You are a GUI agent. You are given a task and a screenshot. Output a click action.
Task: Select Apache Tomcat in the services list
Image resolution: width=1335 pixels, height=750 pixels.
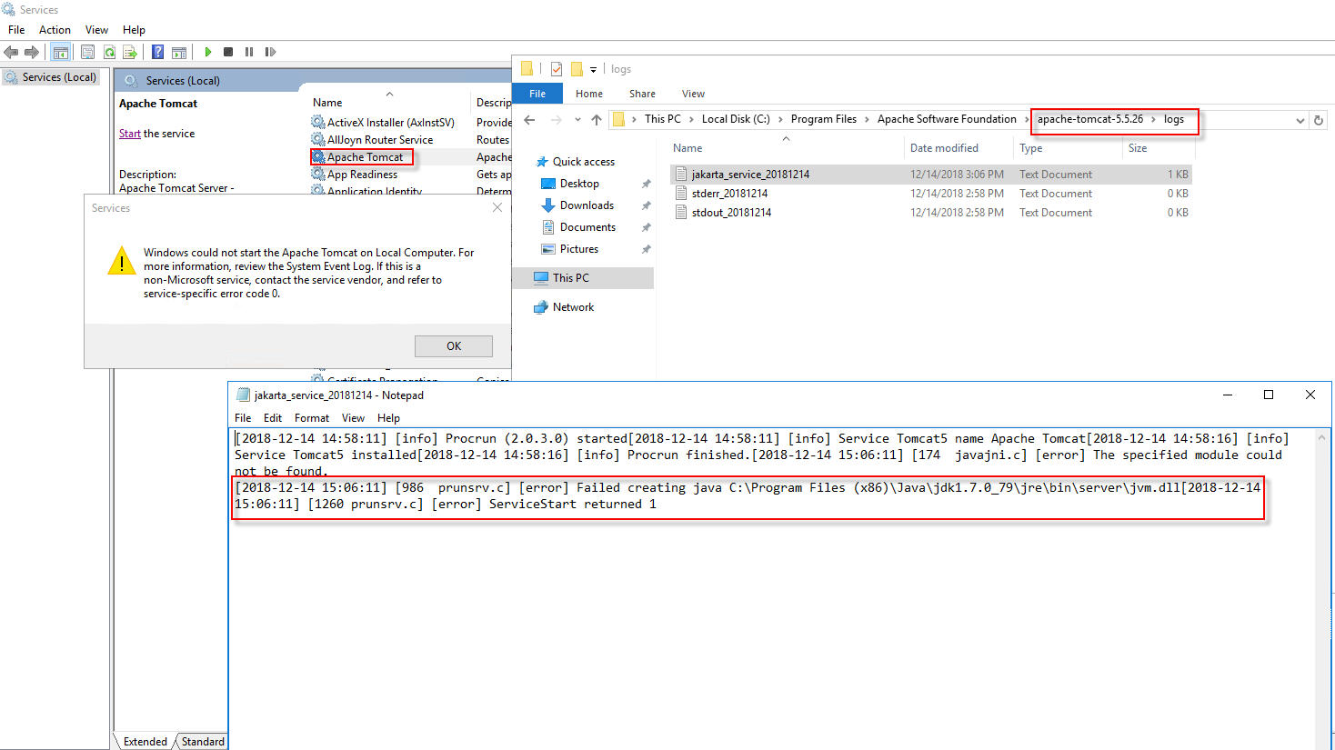[x=364, y=156]
